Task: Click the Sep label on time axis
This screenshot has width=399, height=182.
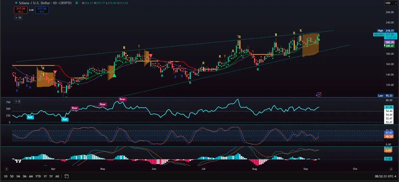Action: 305,169
